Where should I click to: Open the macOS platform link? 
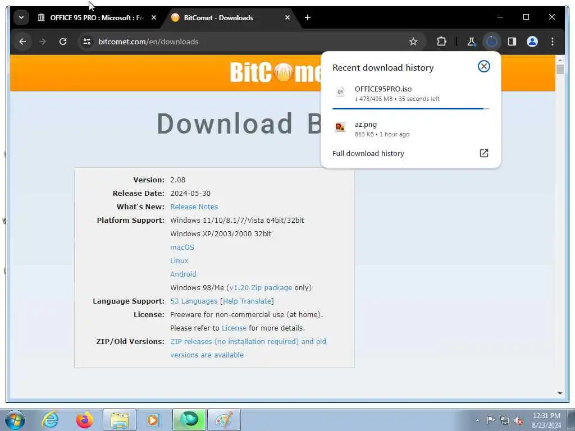point(182,247)
